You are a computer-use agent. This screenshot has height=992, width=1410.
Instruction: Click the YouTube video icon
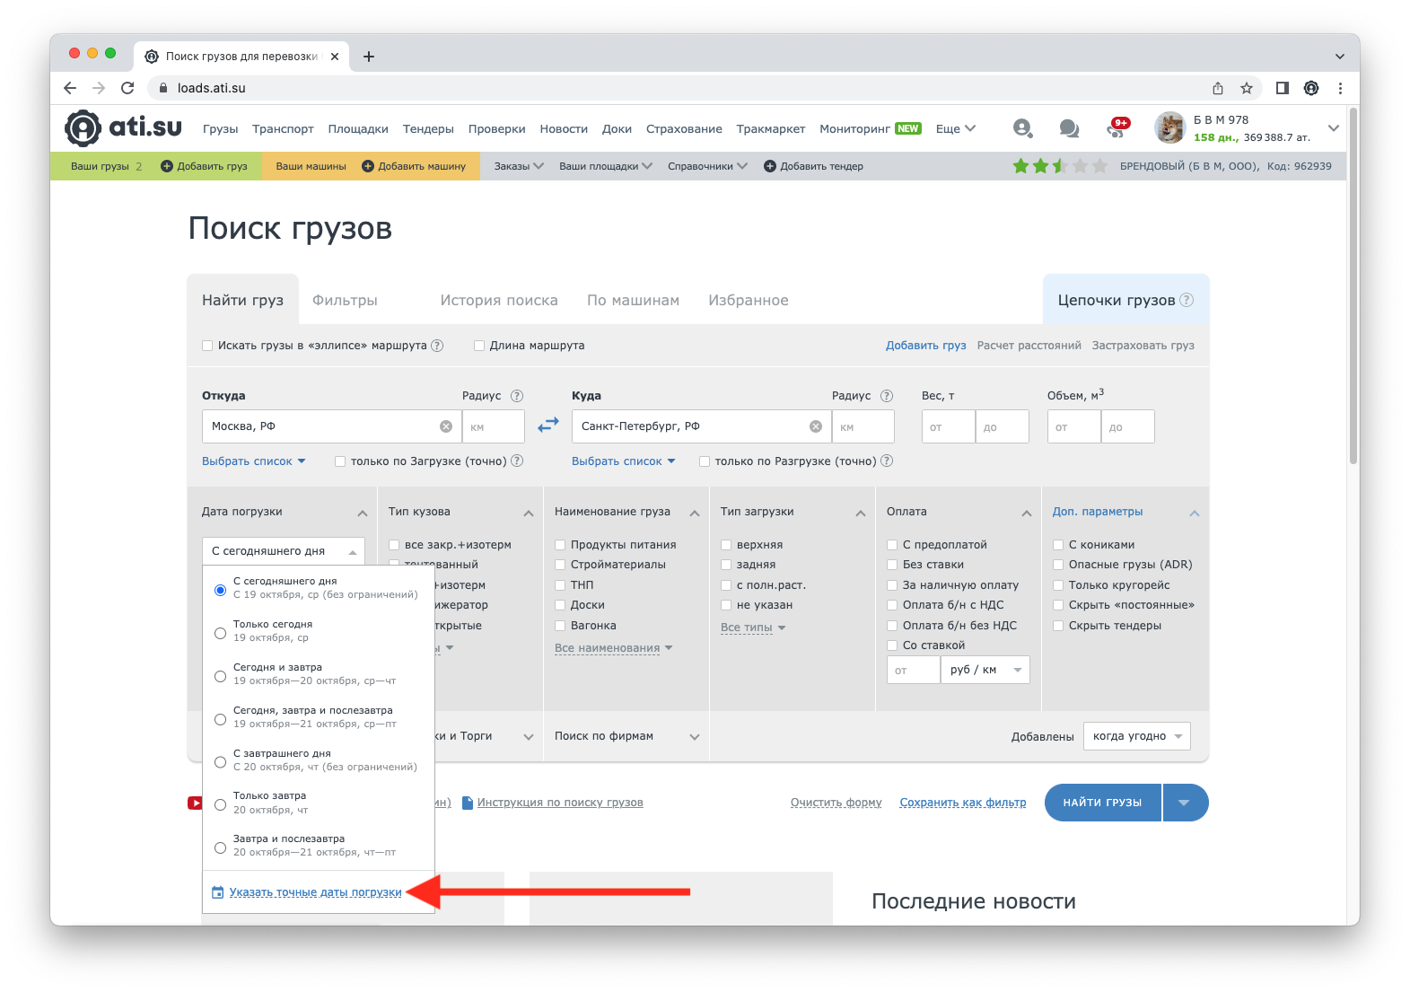click(x=195, y=803)
